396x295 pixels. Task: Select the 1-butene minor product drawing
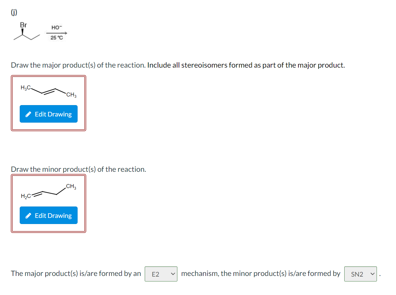49,191
